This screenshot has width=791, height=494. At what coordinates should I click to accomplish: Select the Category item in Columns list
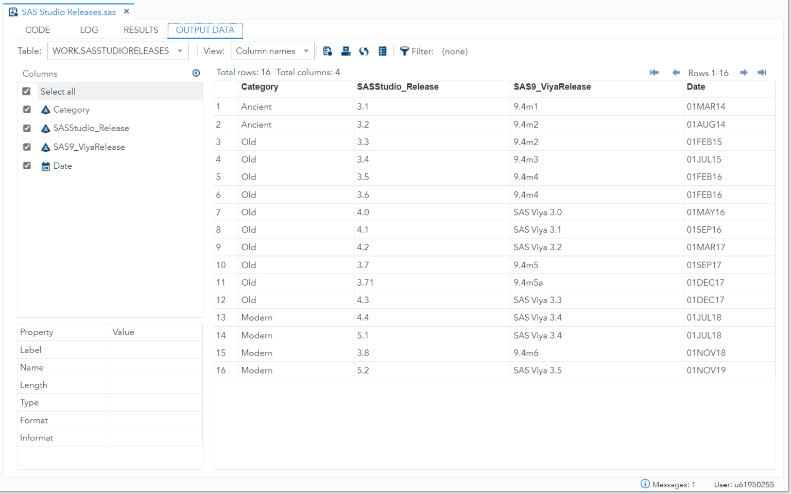[x=72, y=110]
